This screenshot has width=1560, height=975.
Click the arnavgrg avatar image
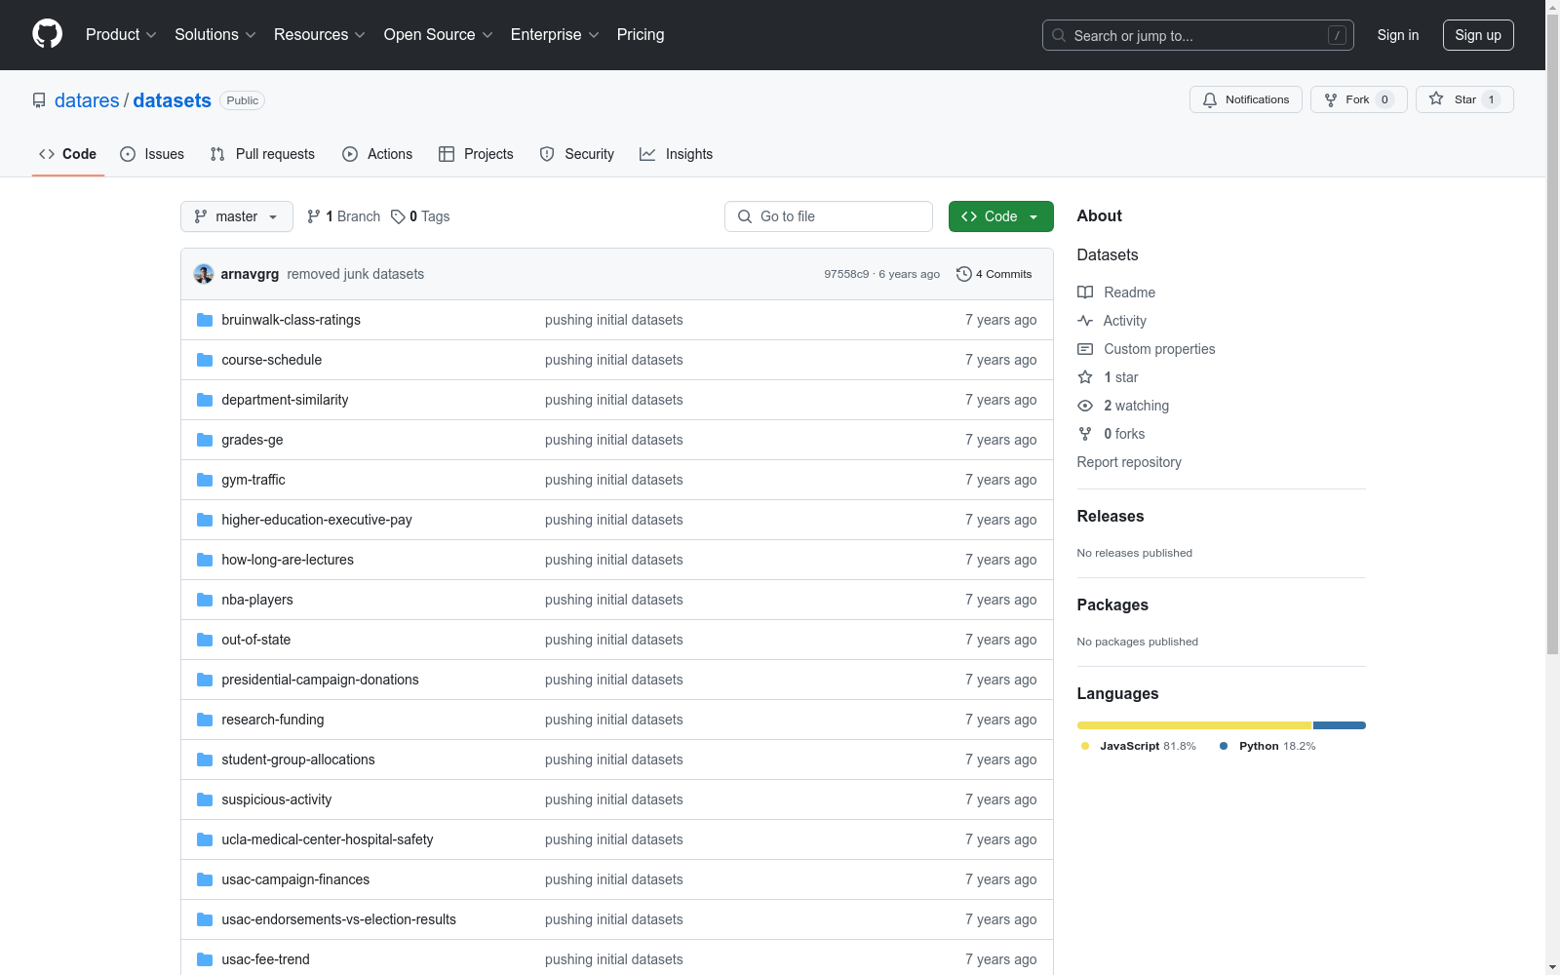coord(204,274)
